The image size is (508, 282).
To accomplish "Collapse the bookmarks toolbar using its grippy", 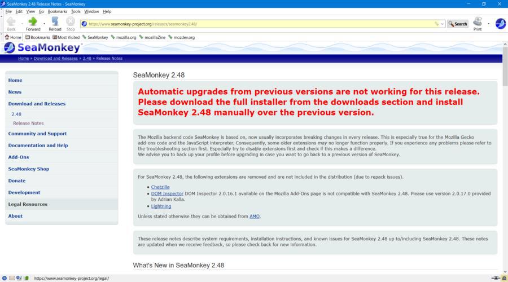I will coord(2,37).
